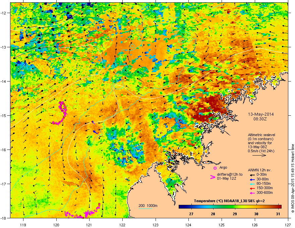Click the longitude axis label 123

pyautogui.click(x=156, y=225)
